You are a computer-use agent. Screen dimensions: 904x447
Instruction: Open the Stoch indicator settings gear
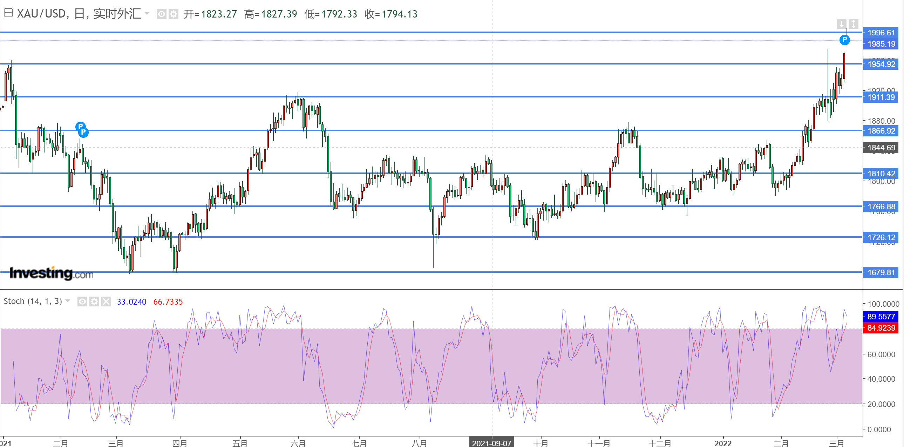pos(94,302)
